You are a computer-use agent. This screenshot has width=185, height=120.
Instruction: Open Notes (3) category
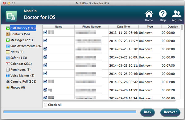coord(17,52)
